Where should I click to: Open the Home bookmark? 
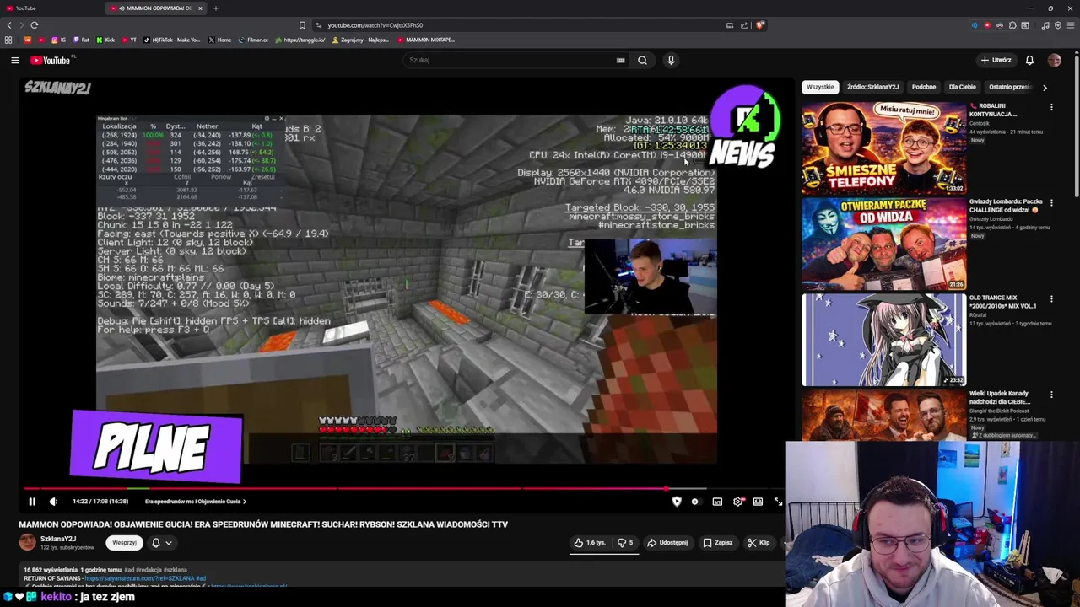tap(220, 40)
